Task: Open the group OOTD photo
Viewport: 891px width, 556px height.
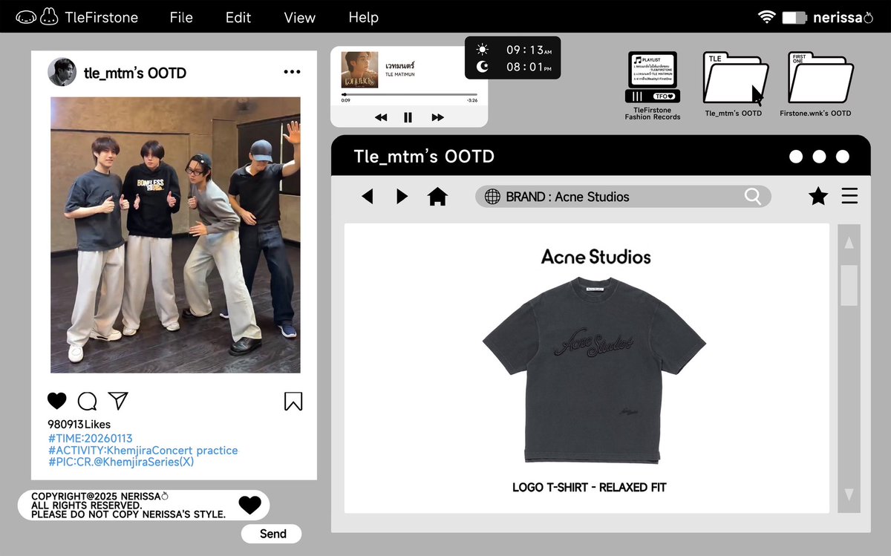Action: point(175,235)
